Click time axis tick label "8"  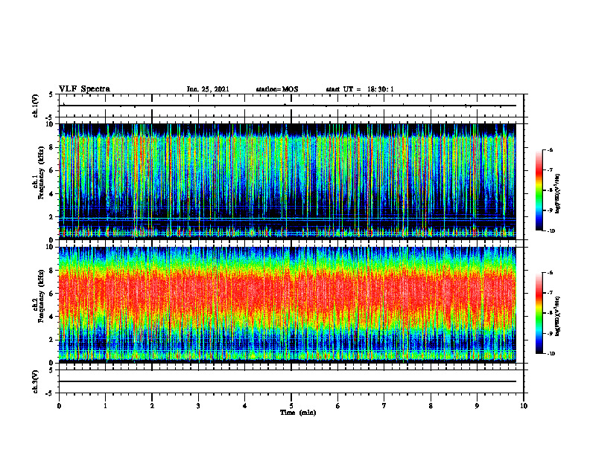point(431,406)
